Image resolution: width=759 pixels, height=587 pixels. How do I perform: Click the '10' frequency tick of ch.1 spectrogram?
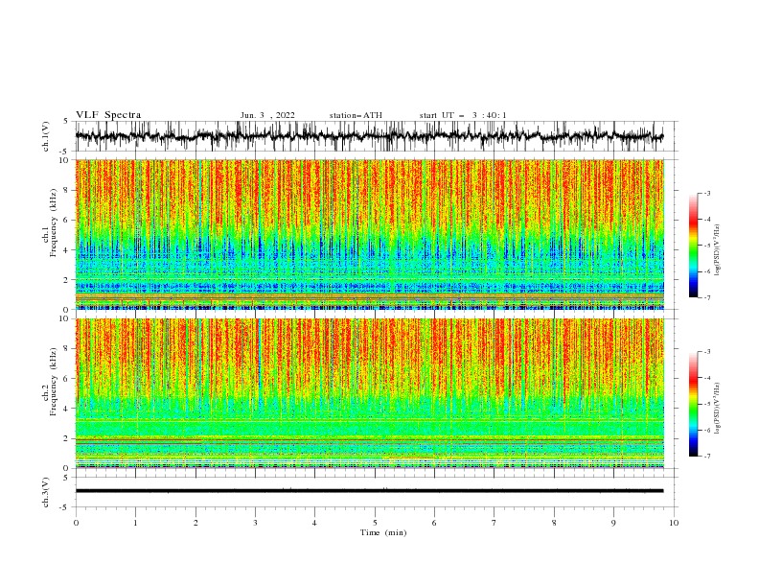click(64, 160)
